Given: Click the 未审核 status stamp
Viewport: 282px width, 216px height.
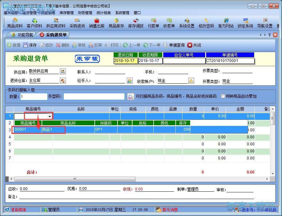Looking at the screenshot, I should [x=87, y=59].
